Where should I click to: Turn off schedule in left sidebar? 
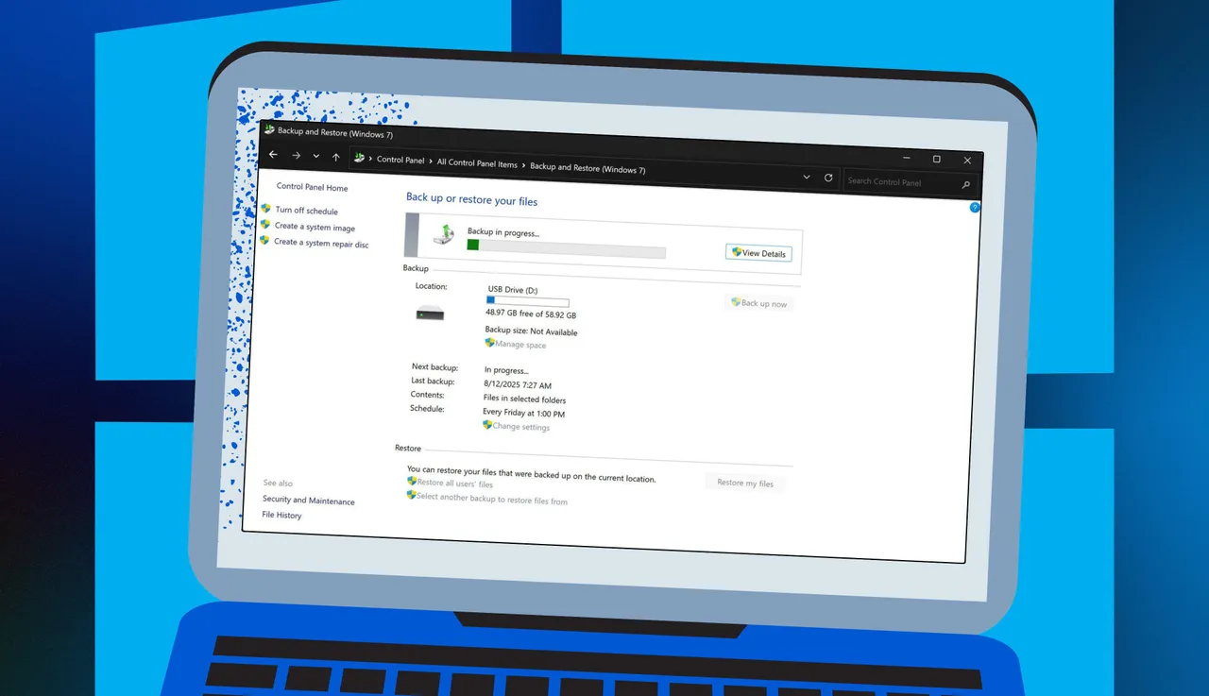click(306, 212)
